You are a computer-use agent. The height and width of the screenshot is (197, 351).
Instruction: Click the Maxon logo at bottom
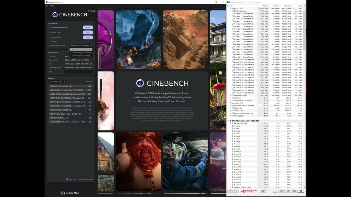(x=70, y=193)
